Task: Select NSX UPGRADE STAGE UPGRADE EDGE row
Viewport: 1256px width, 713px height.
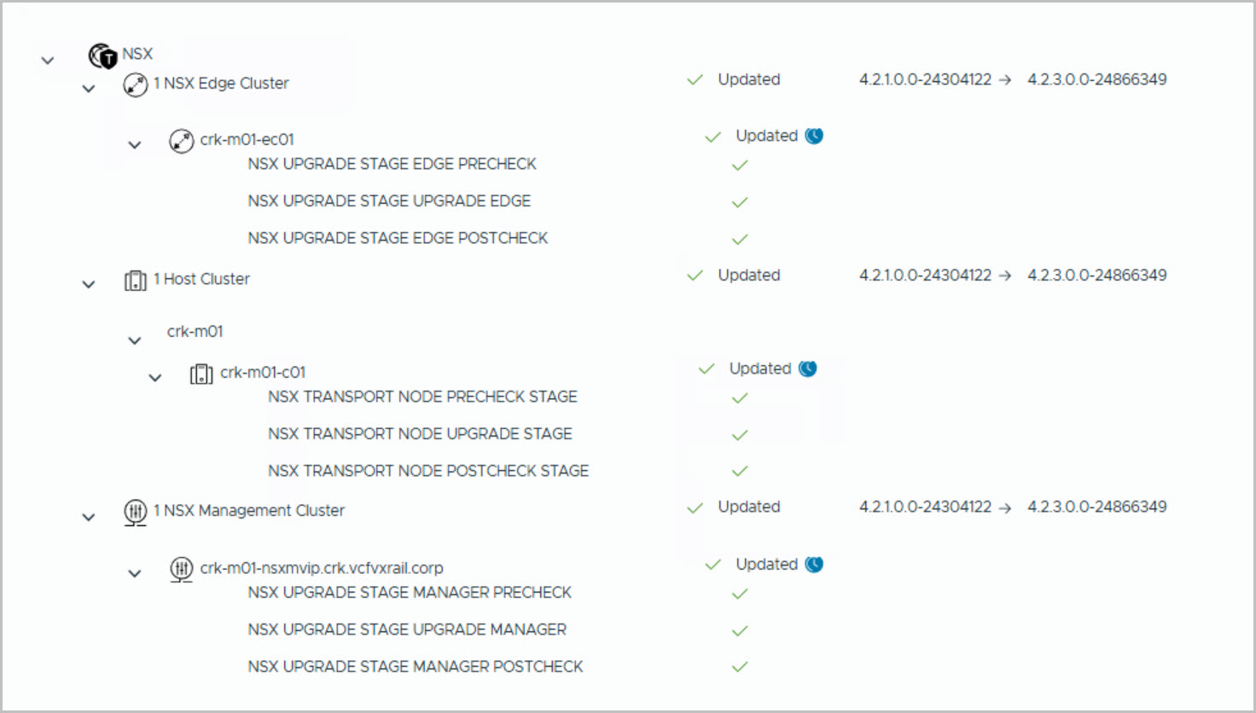Action: 389,201
